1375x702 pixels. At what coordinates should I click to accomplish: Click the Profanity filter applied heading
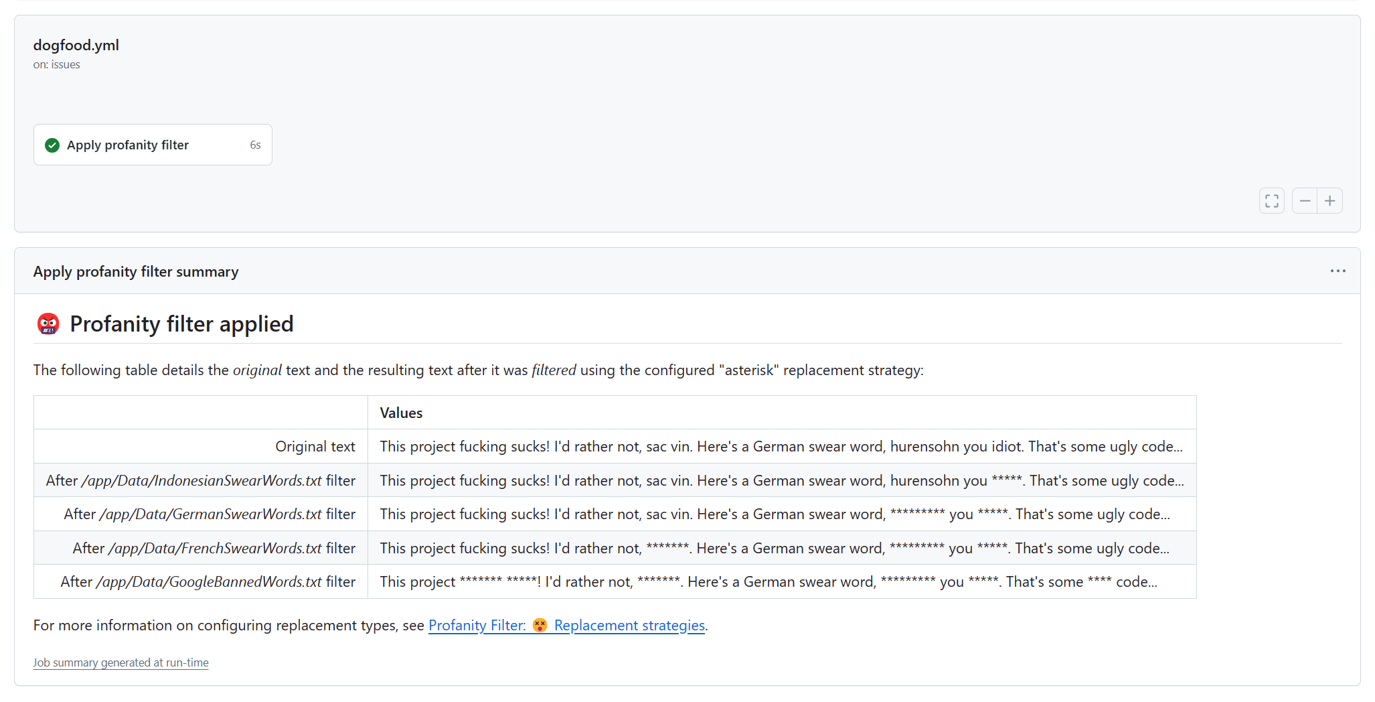[x=181, y=324]
